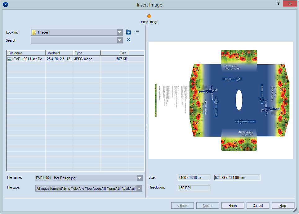This screenshot has height=214, width=299.
Task: Click the orange Insert Image step indicator
Action: pos(149,16)
